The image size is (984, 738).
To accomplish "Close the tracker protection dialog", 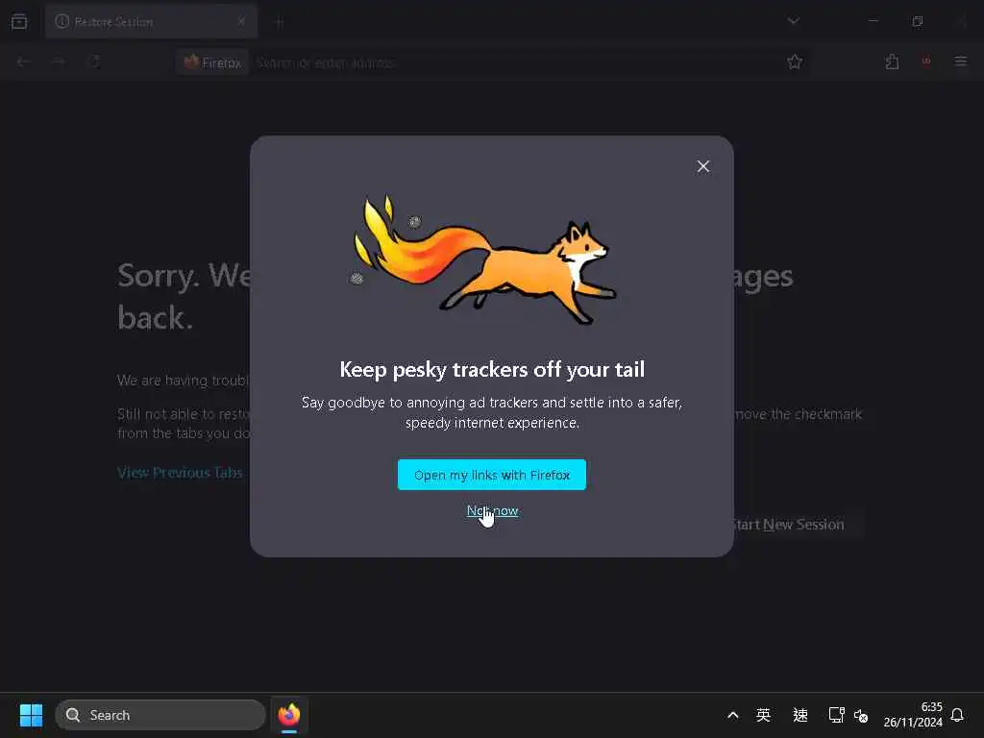I will [702, 166].
